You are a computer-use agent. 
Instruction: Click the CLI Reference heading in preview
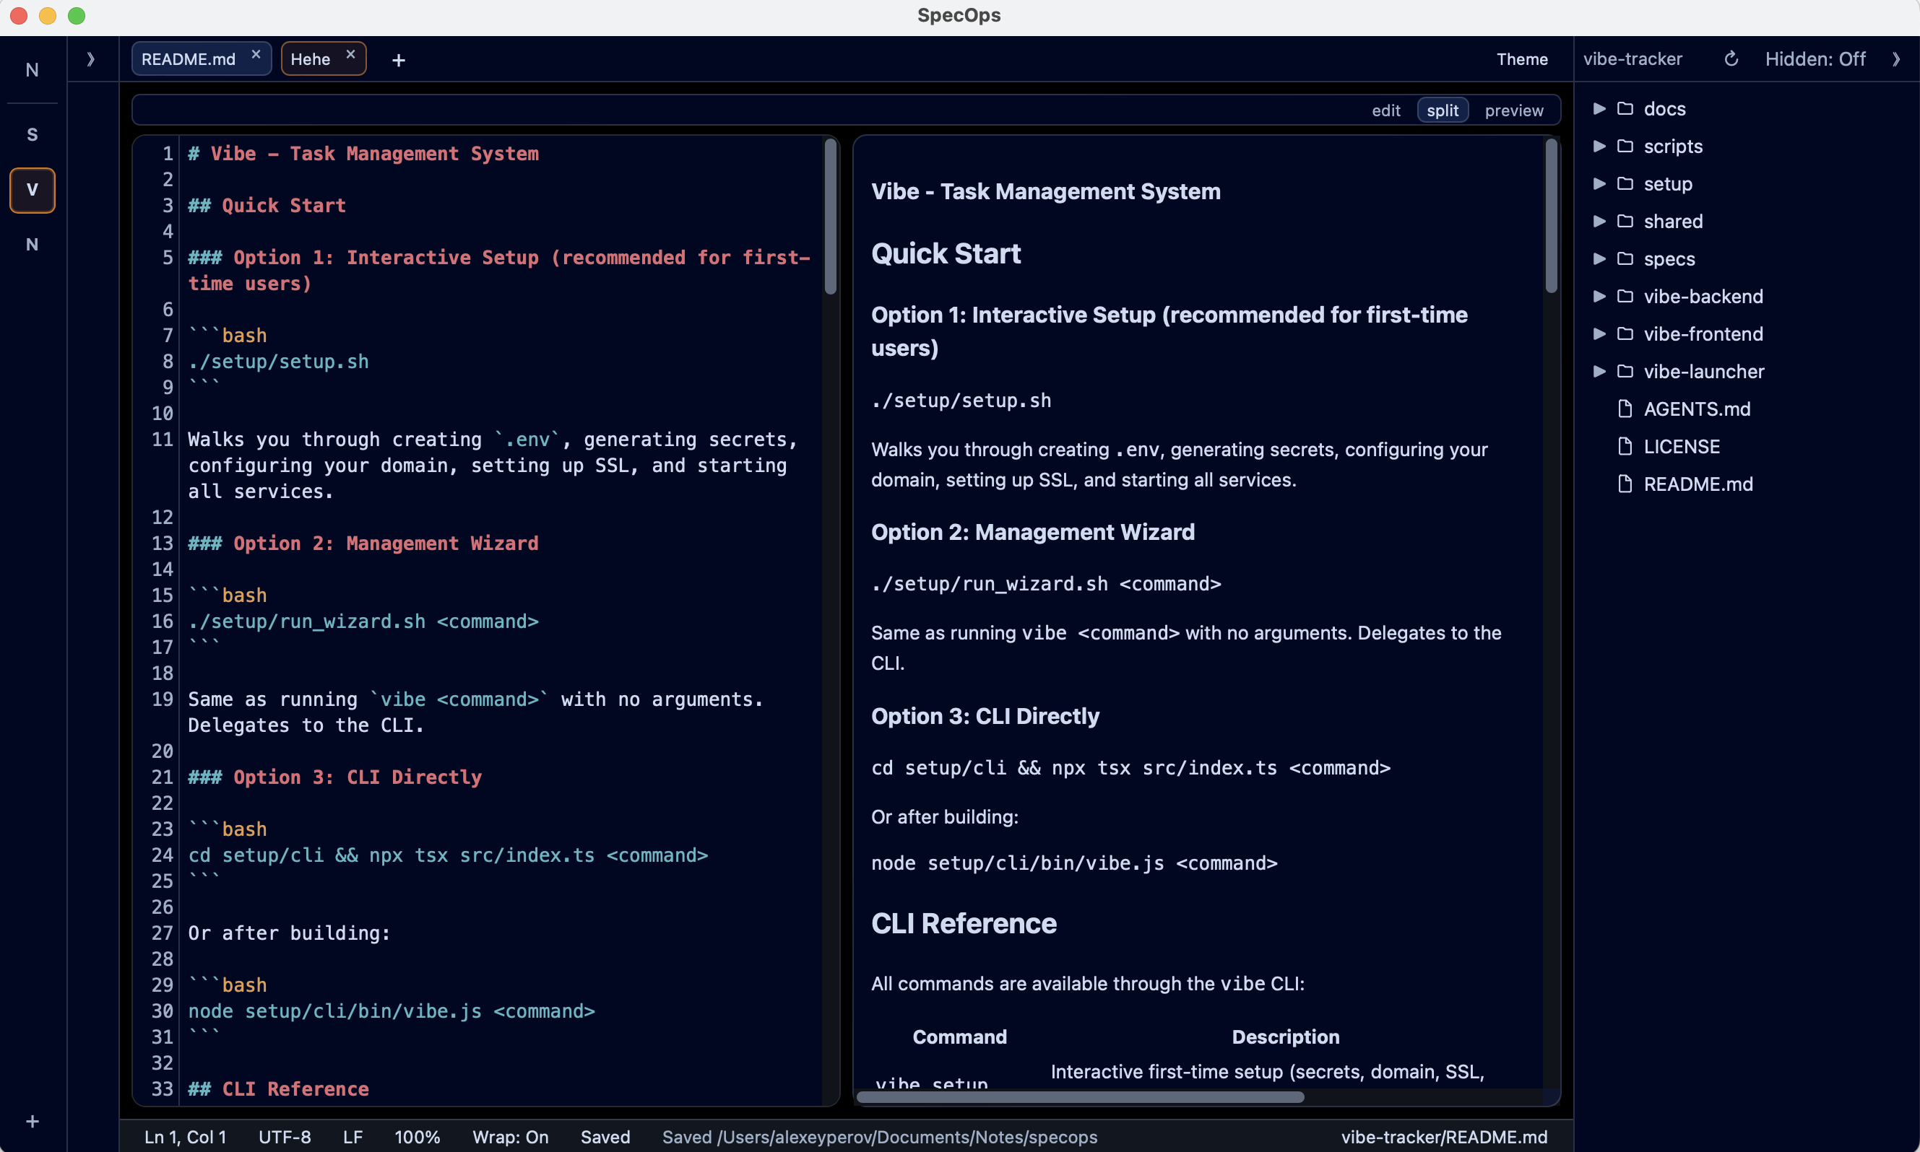coord(963,923)
